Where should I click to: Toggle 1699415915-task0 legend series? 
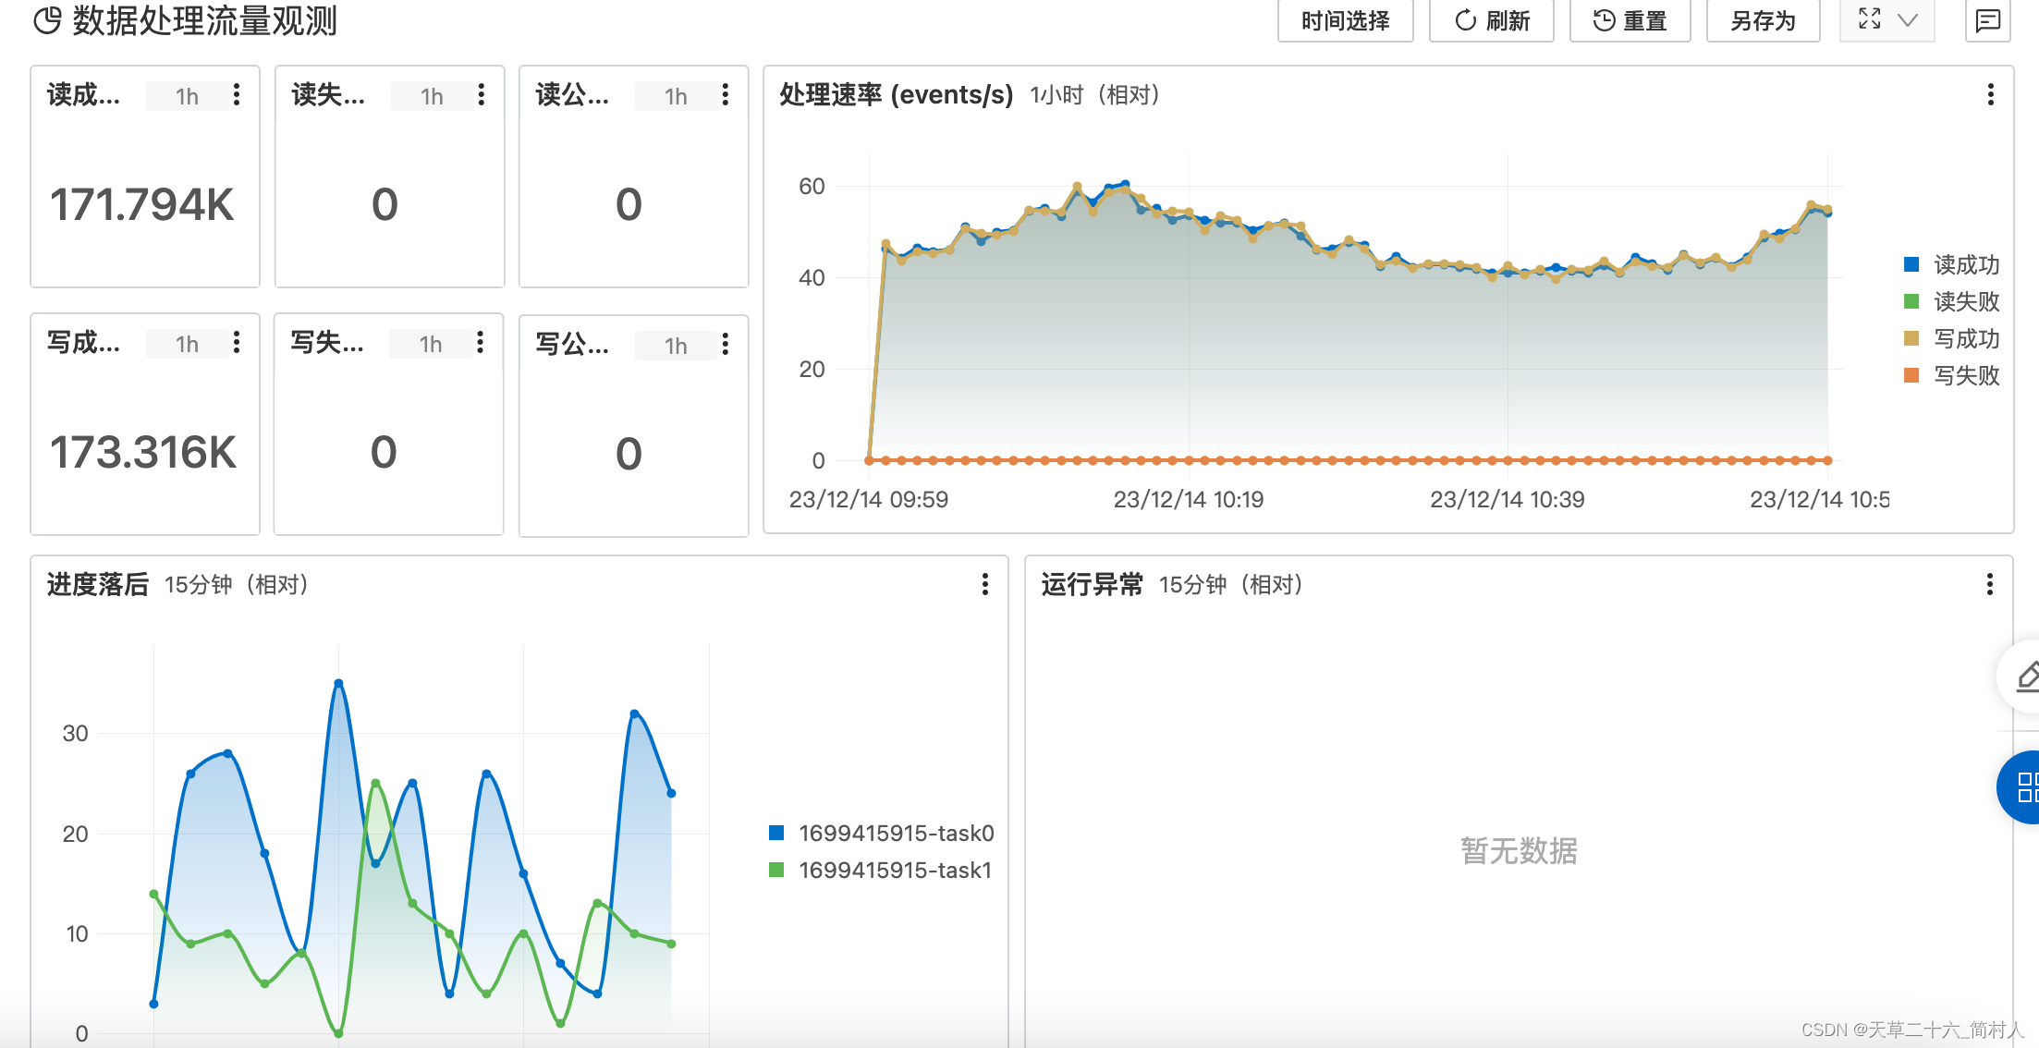point(882,834)
